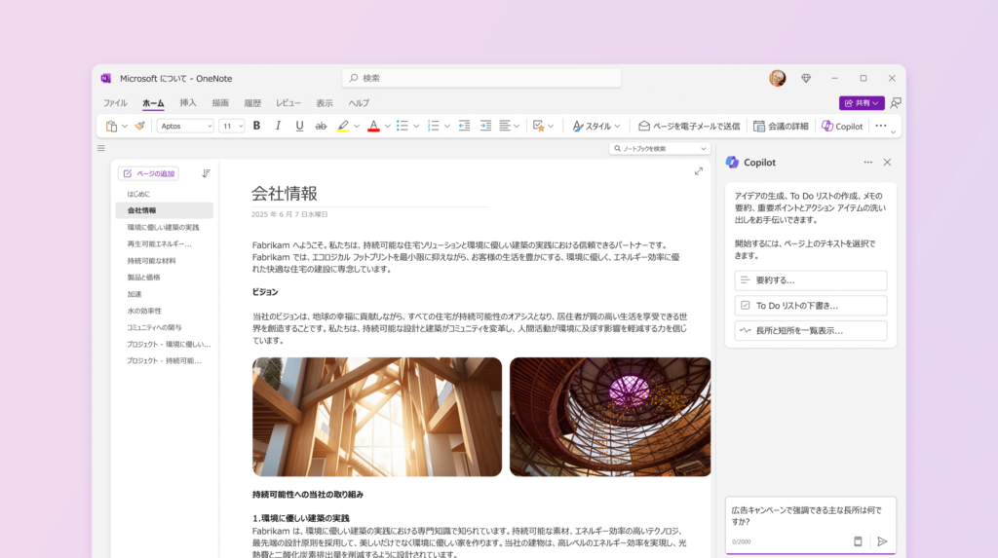Image resolution: width=998 pixels, height=558 pixels.
Task: Switch to the レビュー tab
Action: 288,103
